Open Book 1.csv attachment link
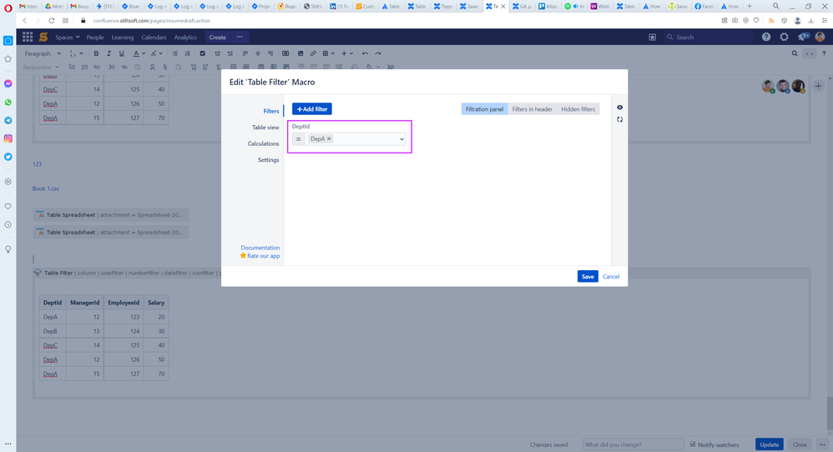This screenshot has height=452, width=833. coord(46,188)
